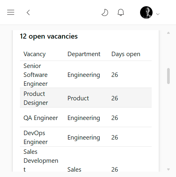Click the Days open column header
The image size is (176, 177).
click(x=126, y=54)
